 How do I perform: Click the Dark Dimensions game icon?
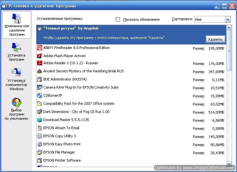point(40,112)
